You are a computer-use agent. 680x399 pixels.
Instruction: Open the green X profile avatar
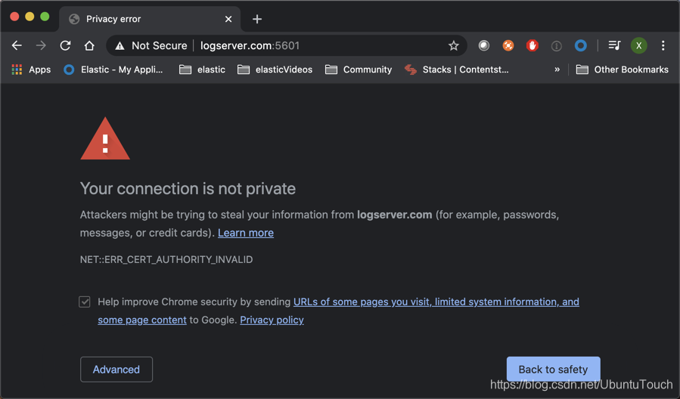point(638,45)
